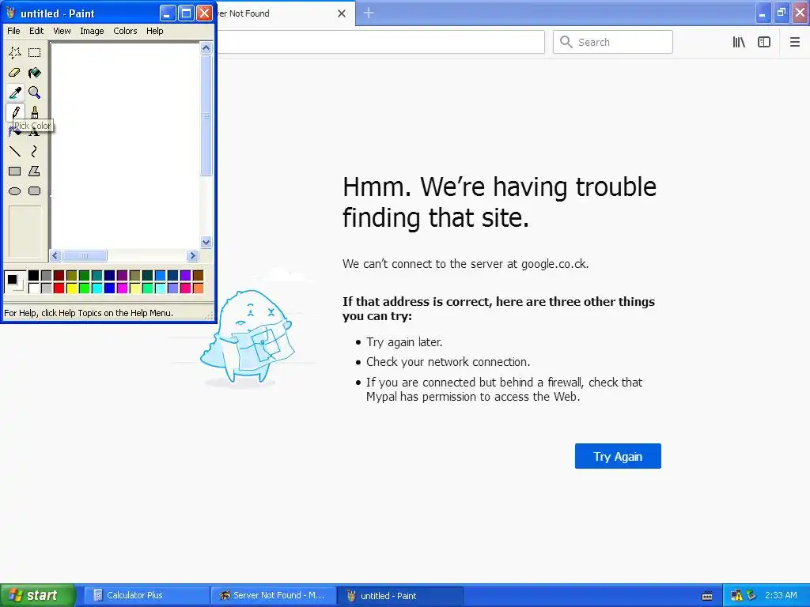Click the Try Again button

(x=618, y=456)
